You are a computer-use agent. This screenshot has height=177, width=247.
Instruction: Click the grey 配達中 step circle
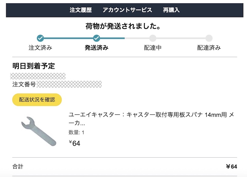tap(153, 38)
